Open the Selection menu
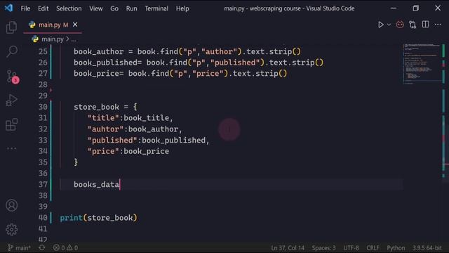Viewport: 449px width, 253px height. [x=69, y=8]
